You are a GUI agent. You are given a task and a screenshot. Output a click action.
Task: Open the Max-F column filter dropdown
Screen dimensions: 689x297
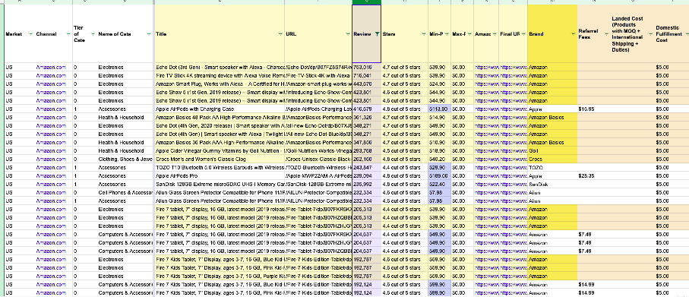click(469, 34)
